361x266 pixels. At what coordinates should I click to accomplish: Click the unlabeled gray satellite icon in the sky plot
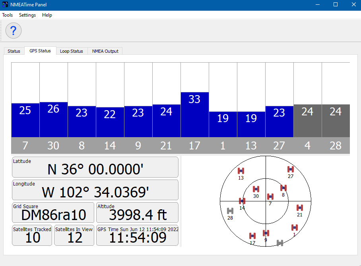[280, 243]
